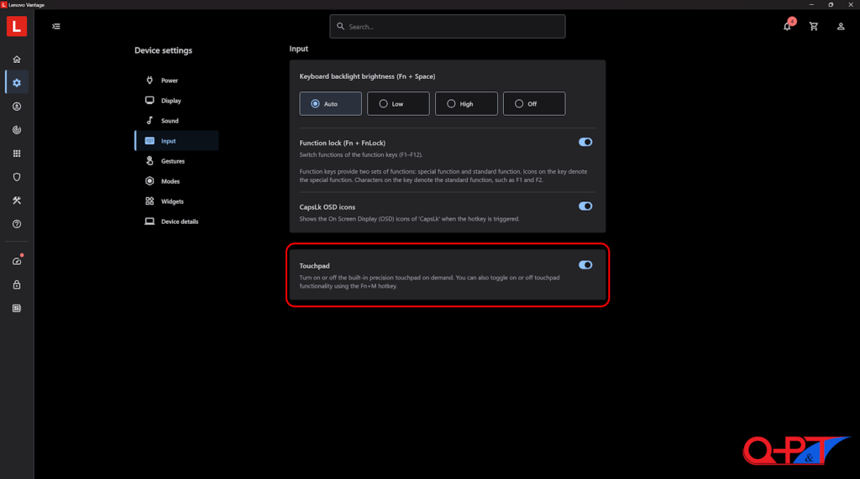Set keyboard backlight brightness to Low

[x=397, y=104]
